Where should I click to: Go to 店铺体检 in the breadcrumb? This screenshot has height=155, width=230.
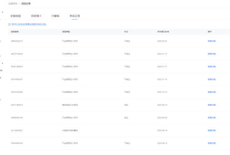(13, 4)
